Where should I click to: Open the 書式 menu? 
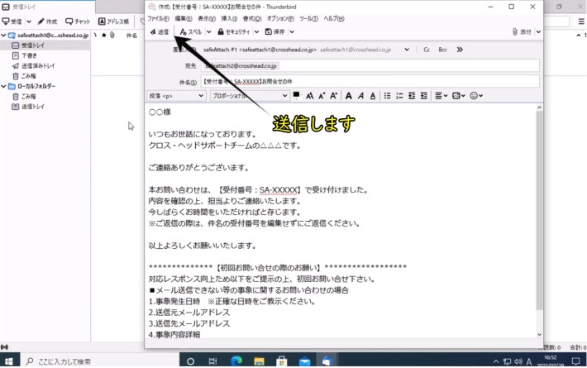[252, 18]
